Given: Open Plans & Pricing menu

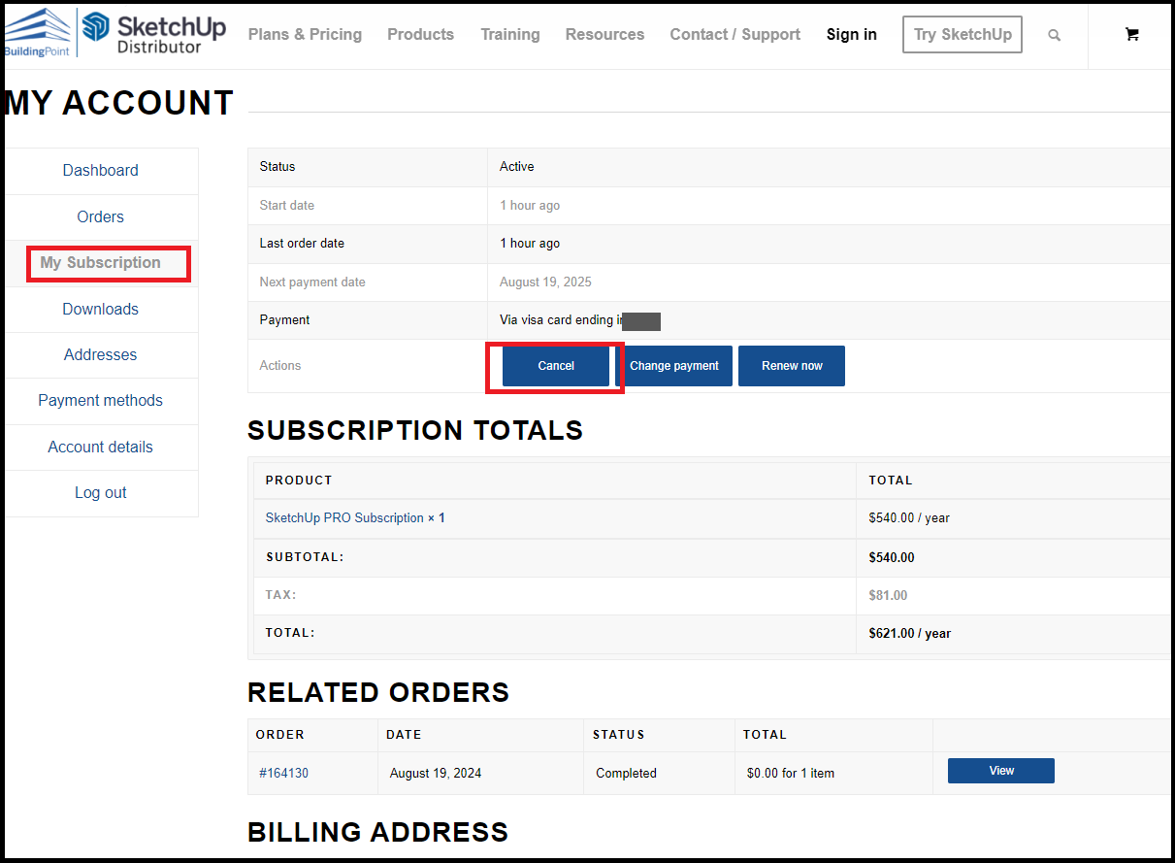Looking at the screenshot, I should 305,34.
